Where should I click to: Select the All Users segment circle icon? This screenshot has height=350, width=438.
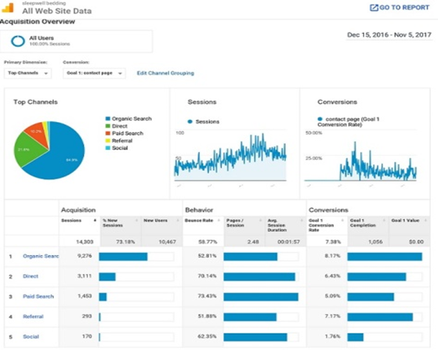18,41
